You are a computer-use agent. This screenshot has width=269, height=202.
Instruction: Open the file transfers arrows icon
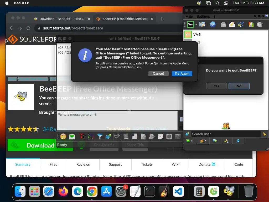point(251,24)
